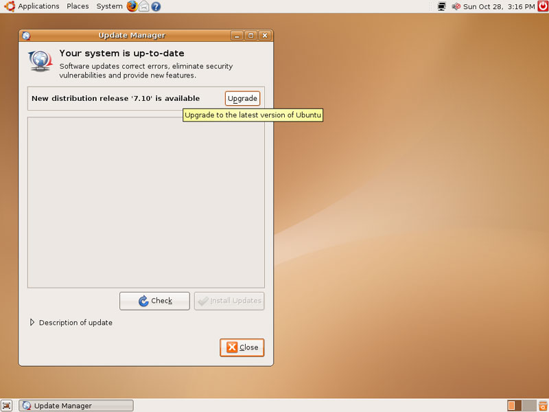Open the Applications menu
This screenshot has height=412, width=549.
[x=38, y=6]
